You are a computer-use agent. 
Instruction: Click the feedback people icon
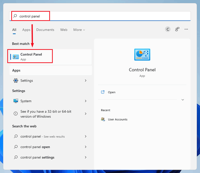point(177,29)
